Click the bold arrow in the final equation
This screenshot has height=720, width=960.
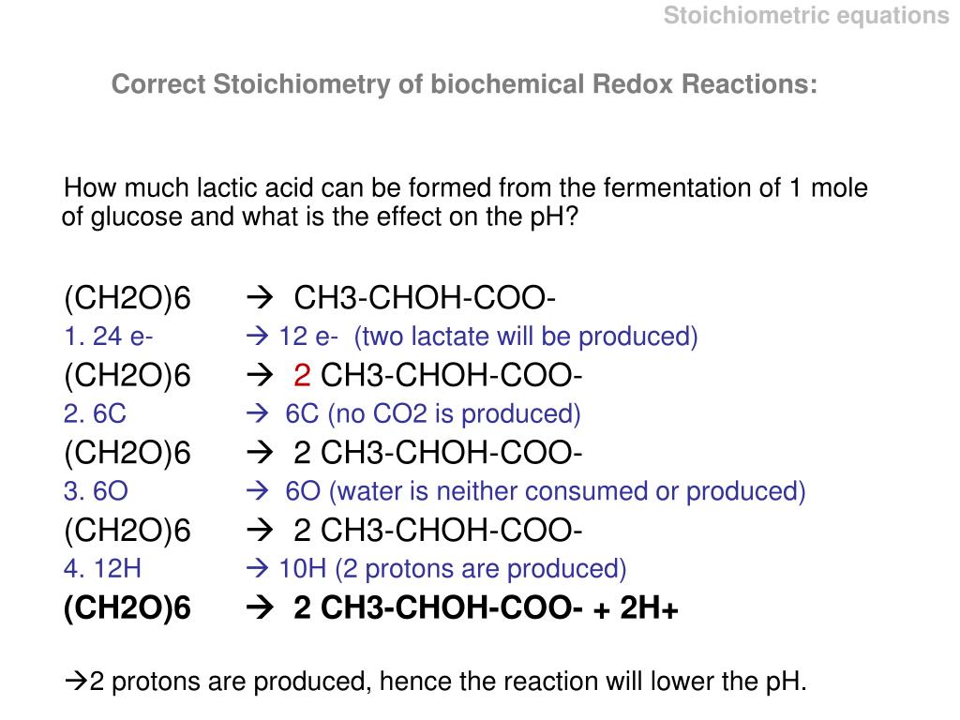coord(260,607)
